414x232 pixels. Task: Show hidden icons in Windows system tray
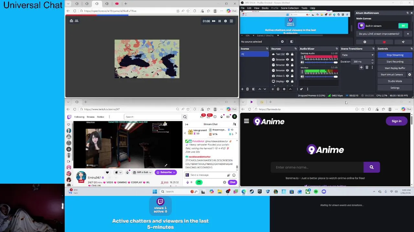(374, 192)
